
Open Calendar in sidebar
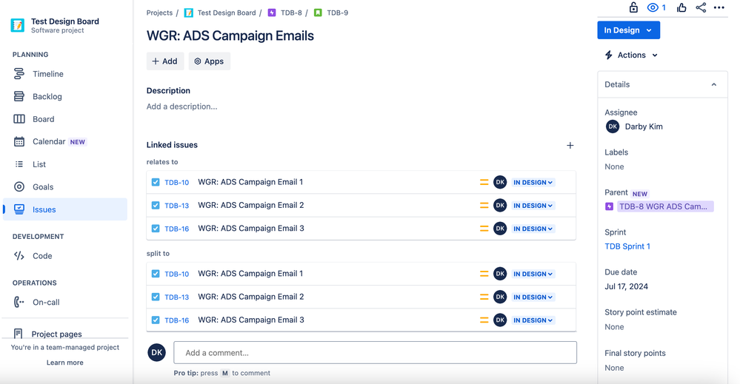[65, 142]
